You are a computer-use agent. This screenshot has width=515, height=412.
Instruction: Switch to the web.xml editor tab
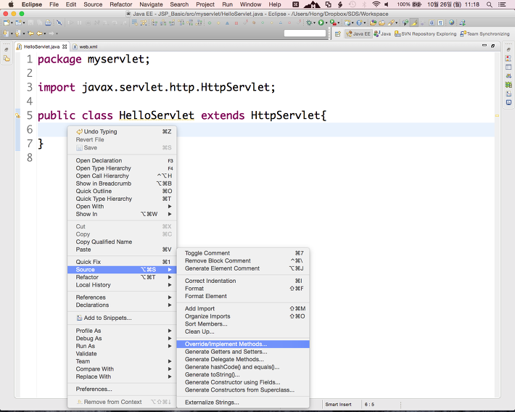[x=86, y=46]
